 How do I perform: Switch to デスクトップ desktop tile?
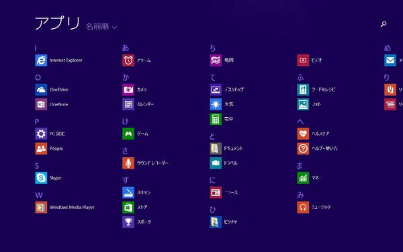pos(227,89)
